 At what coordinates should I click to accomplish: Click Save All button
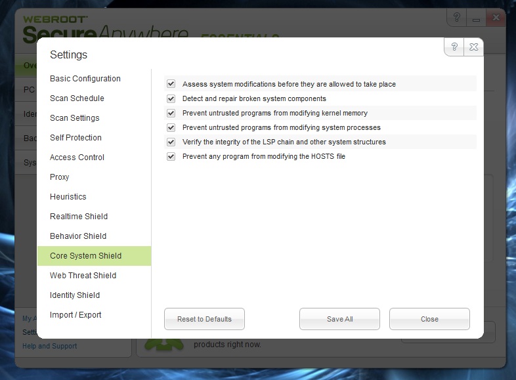[339, 319]
